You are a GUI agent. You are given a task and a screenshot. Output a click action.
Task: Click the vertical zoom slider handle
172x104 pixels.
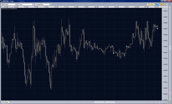pos(170,93)
